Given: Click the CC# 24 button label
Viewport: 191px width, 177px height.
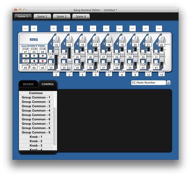Looking at the screenshot, I should [64, 56].
